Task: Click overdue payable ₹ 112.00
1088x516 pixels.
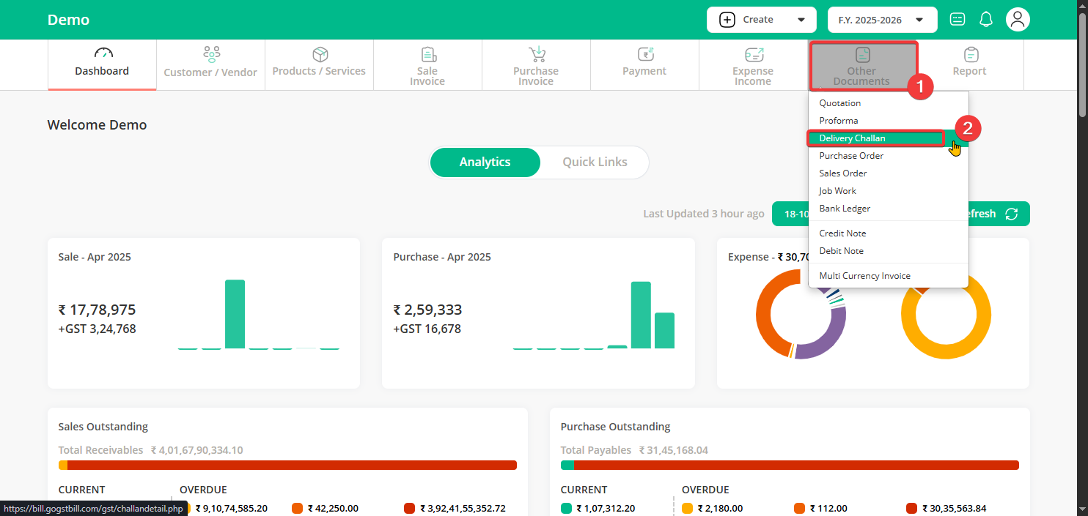Action: 828,508
